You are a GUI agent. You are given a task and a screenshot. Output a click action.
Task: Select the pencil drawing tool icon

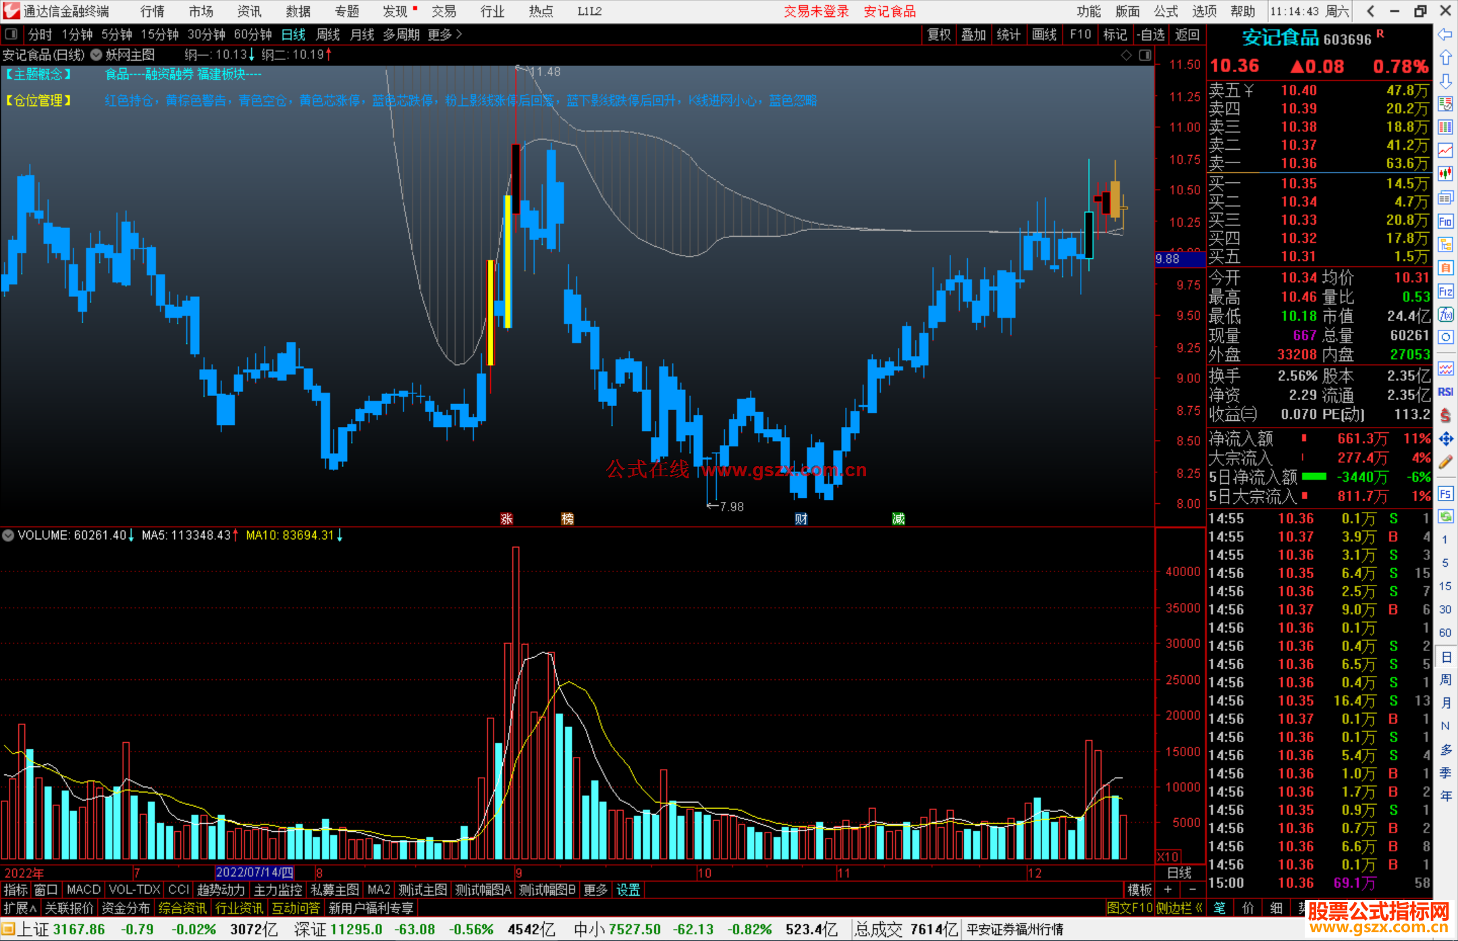1445,463
